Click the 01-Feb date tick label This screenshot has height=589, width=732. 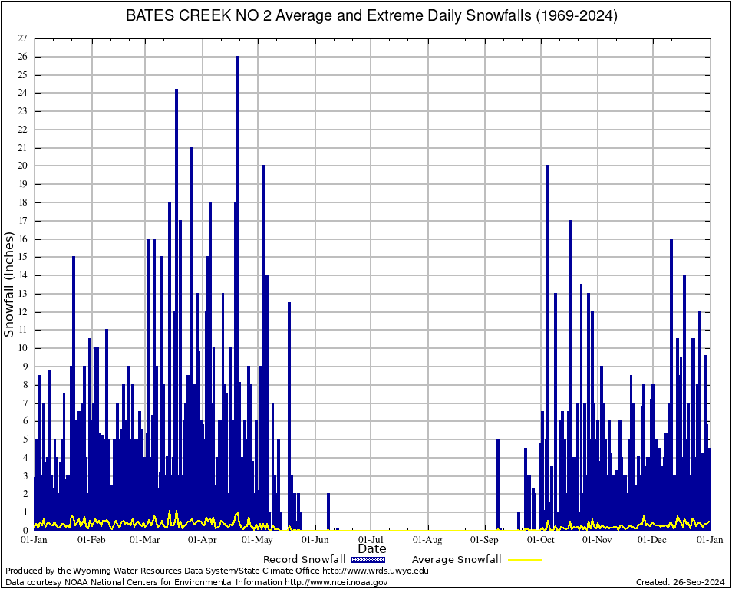pyautogui.click(x=91, y=540)
